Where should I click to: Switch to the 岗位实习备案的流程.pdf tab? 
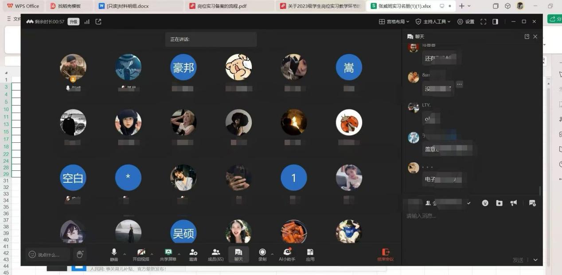click(230, 6)
